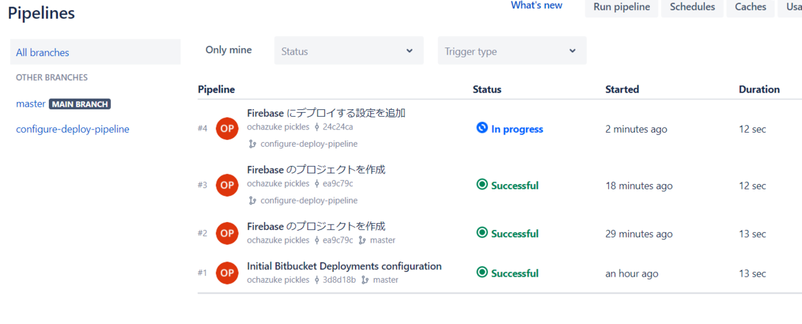Click the Pipeline column header
This screenshot has width=802, height=324.
tap(217, 89)
